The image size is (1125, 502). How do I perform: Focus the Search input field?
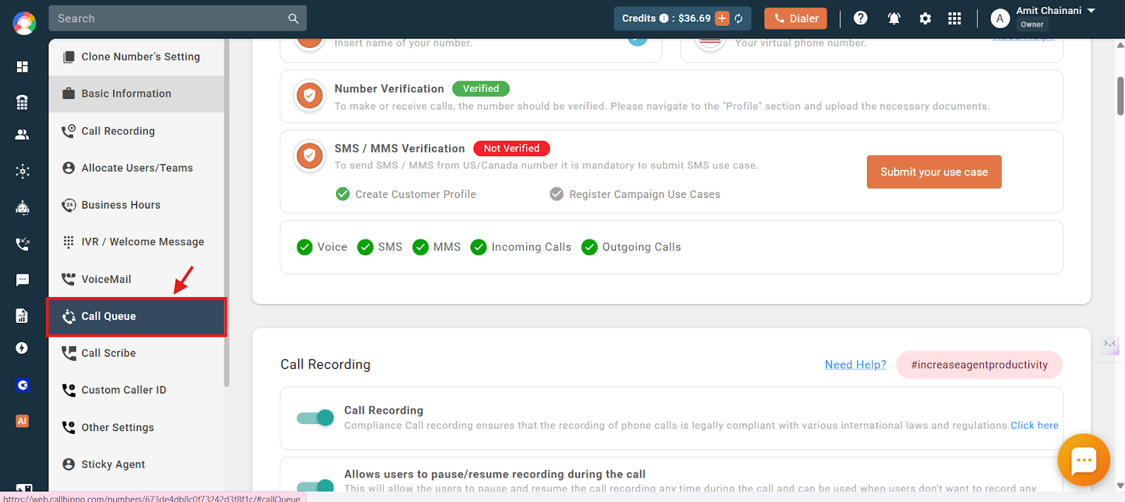169,19
